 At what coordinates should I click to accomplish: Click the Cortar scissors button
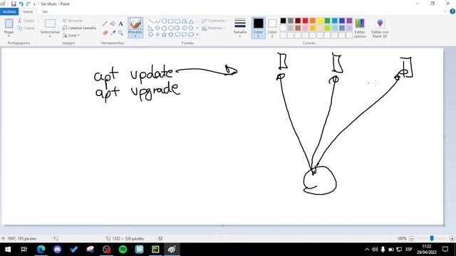(26, 21)
